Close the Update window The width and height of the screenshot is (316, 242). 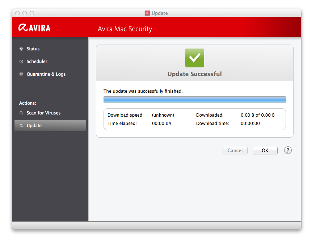17,13
